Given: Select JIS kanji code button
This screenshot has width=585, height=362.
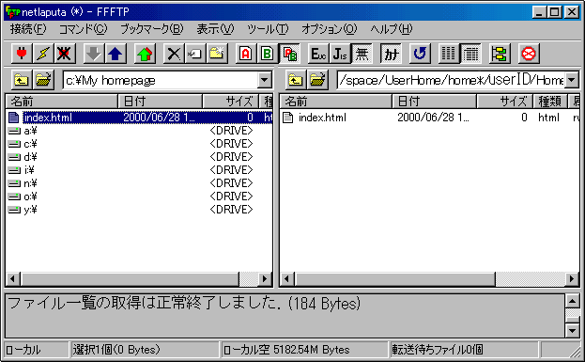Looking at the screenshot, I should [340, 54].
